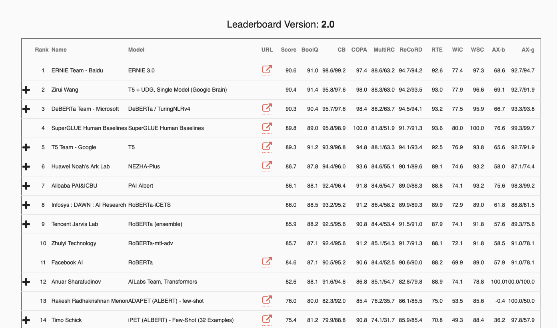The image size is (557, 328).
Task: Click the model "NEZHA-Plus"
Action: (144, 166)
